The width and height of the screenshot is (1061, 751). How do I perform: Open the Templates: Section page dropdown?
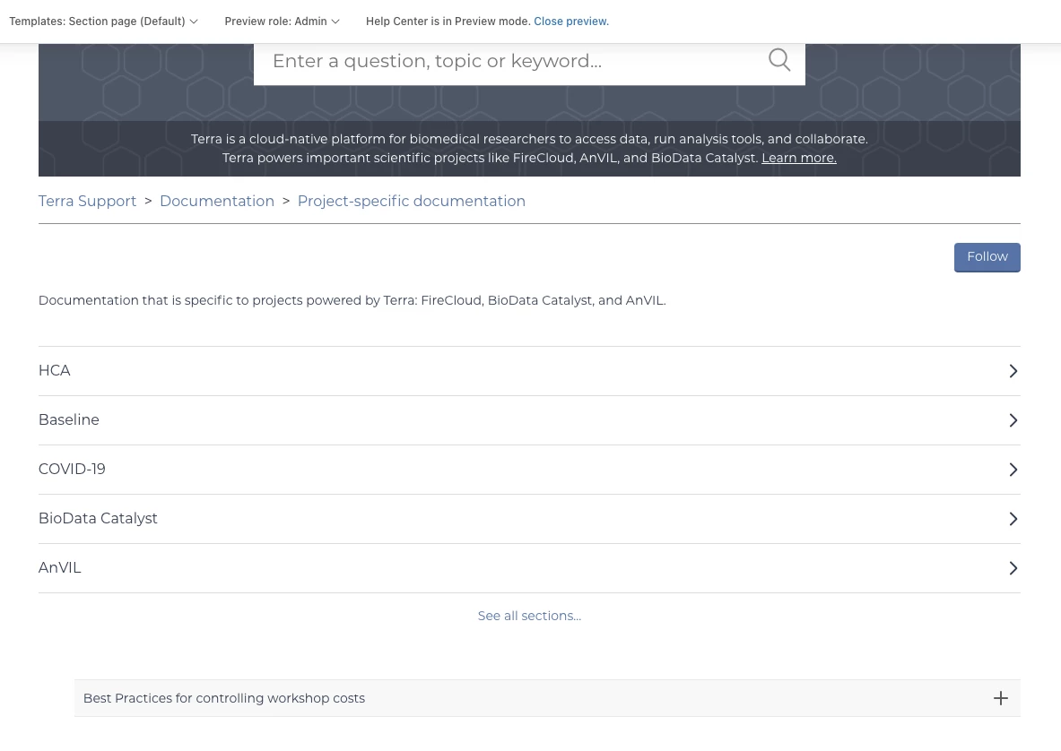tap(103, 21)
